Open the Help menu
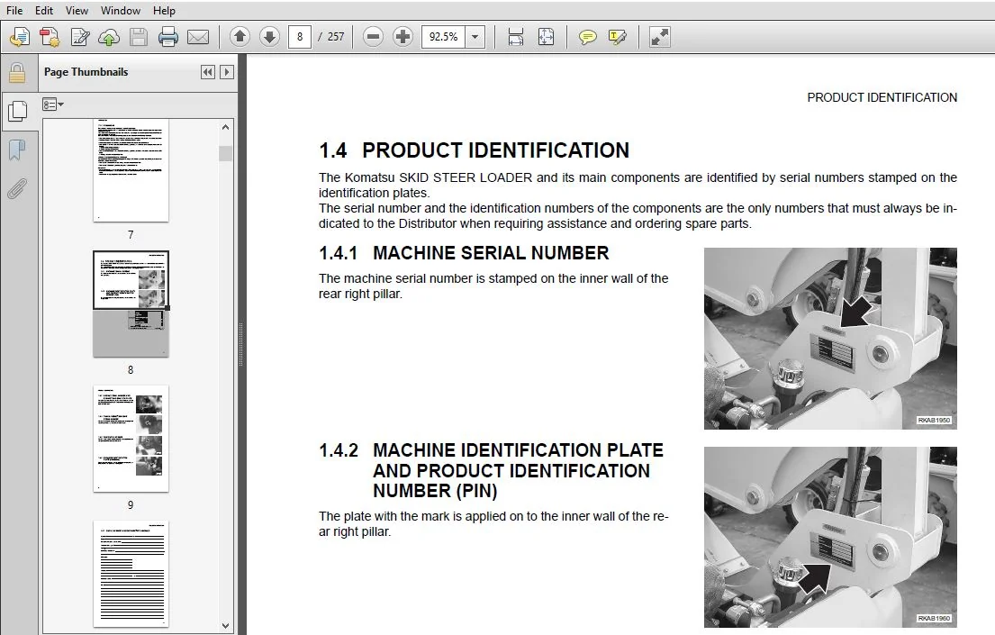The height and width of the screenshot is (635, 995). click(165, 10)
